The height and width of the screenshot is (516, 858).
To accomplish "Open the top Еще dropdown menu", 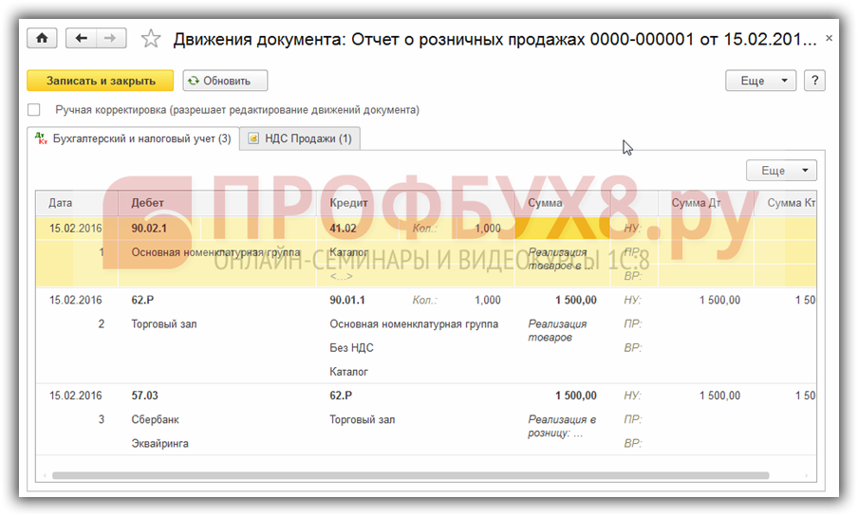I will pos(760,81).
